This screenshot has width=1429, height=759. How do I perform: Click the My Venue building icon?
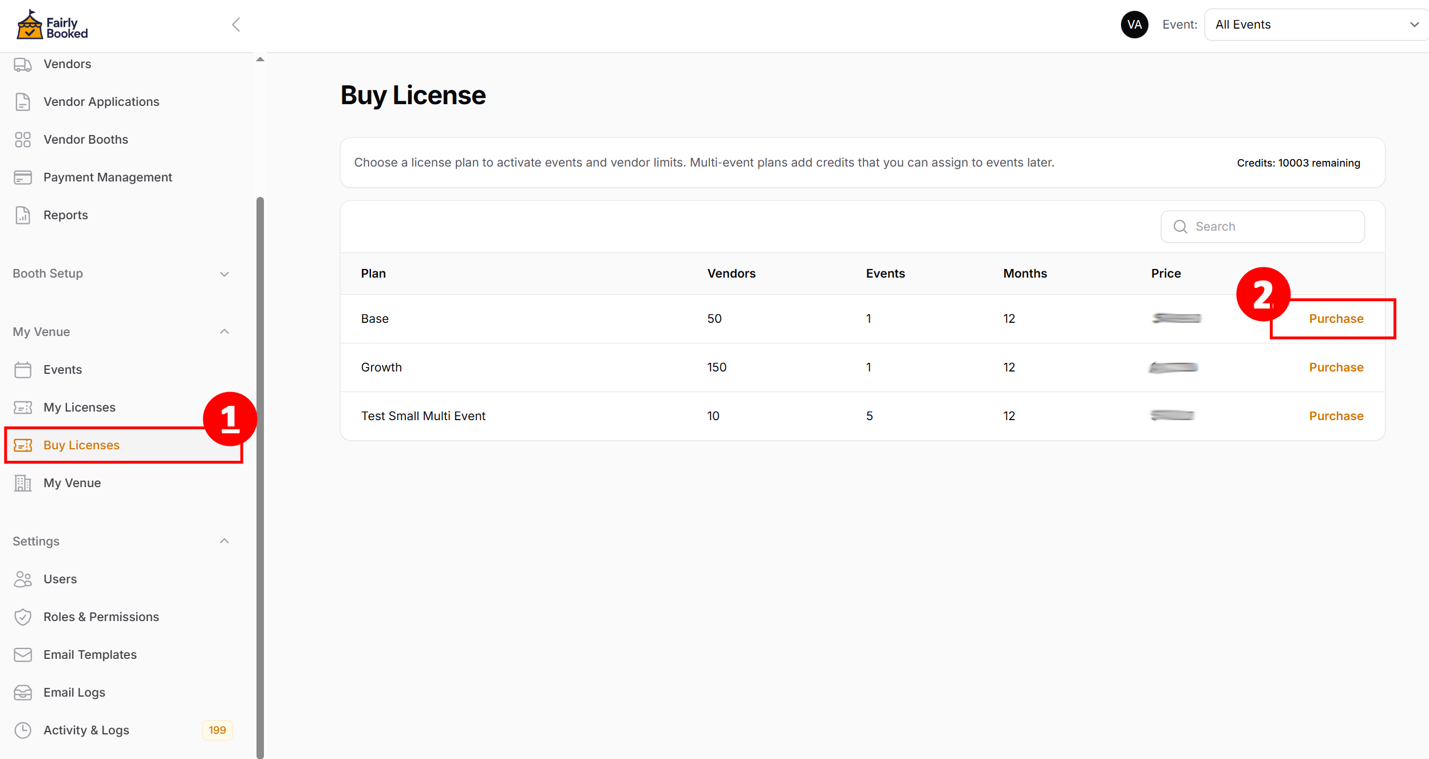coord(23,483)
